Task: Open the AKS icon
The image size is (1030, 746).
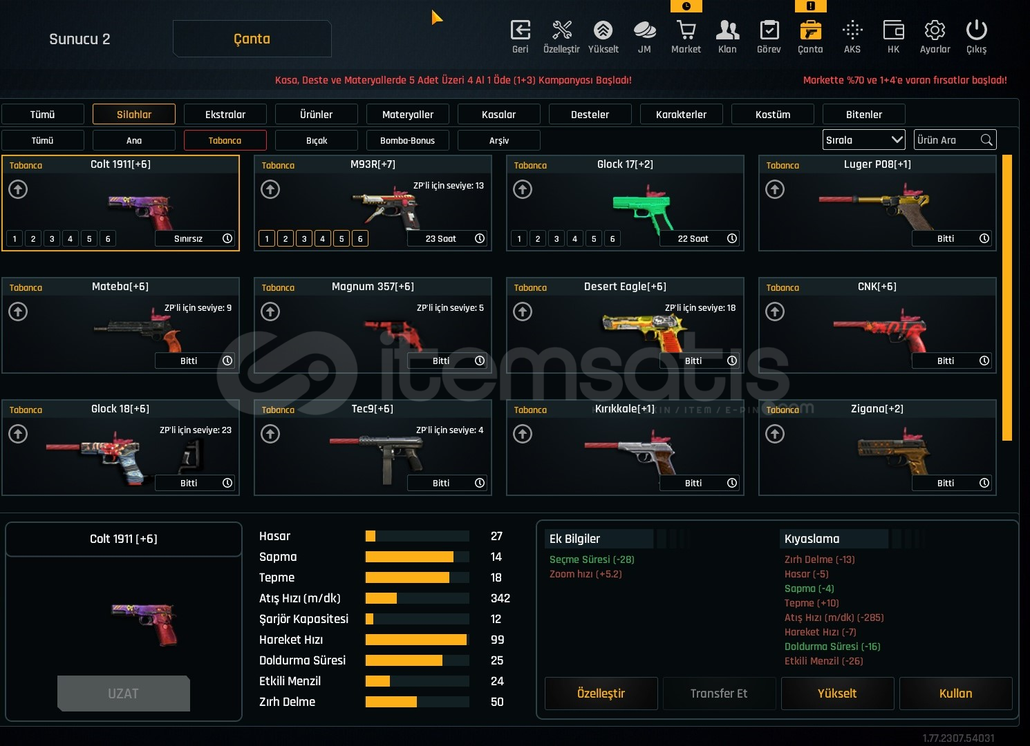Action: tap(852, 30)
